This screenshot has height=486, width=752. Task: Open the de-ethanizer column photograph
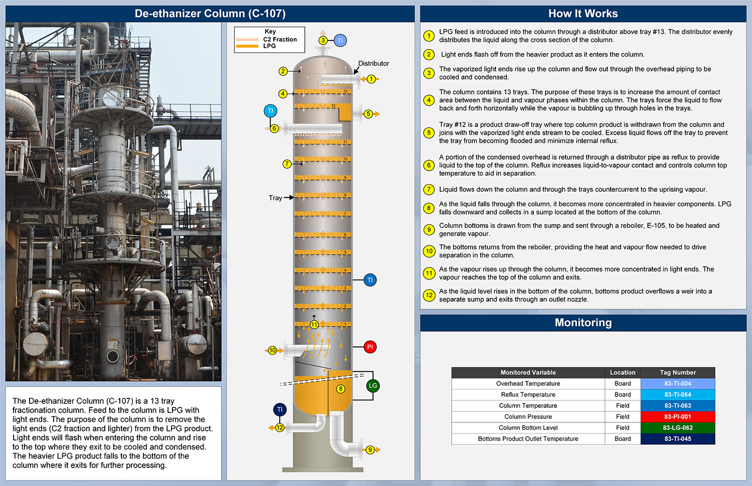pyautogui.click(x=113, y=202)
